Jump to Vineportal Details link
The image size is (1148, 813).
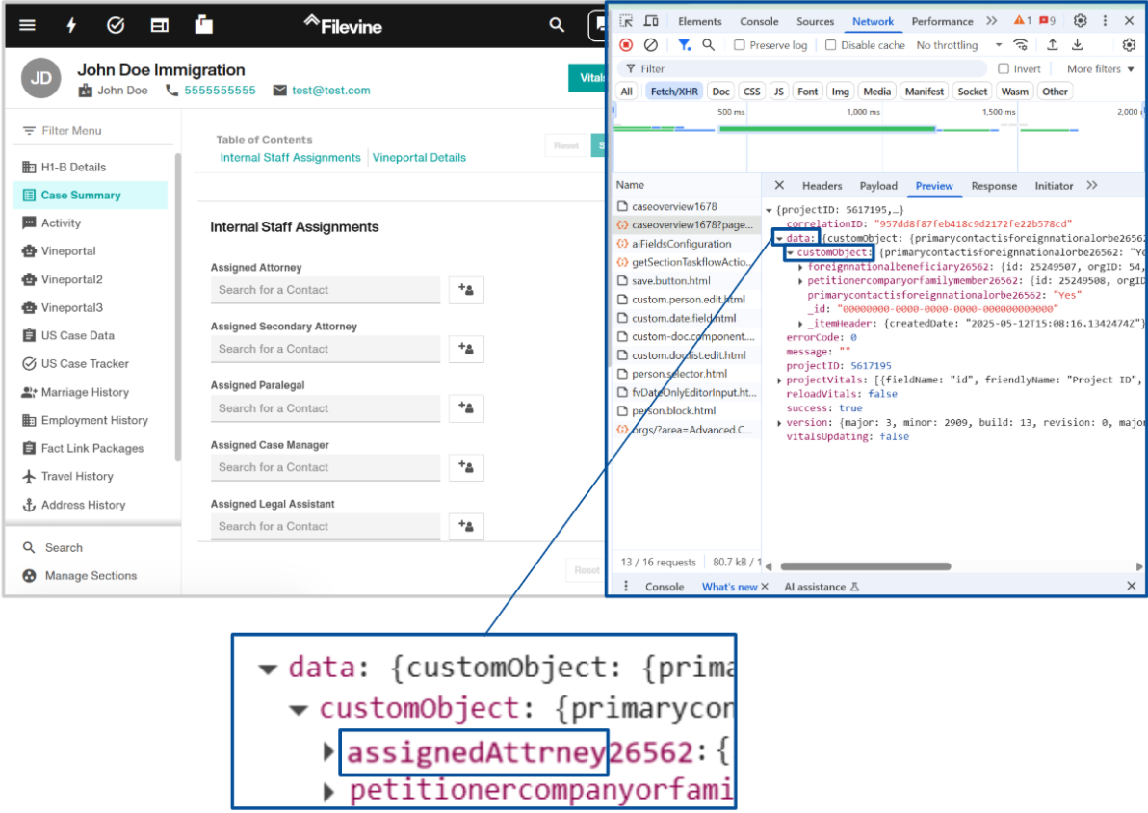pyautogui.click(x=419, y=157)
